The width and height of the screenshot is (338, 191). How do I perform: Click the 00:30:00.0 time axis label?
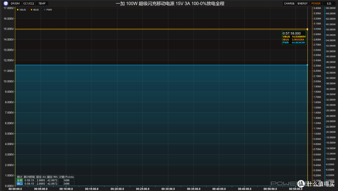tap(168, 189)
